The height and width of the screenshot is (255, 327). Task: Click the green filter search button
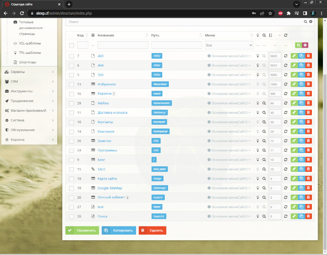pyautogui.click(x=298, y=45)
